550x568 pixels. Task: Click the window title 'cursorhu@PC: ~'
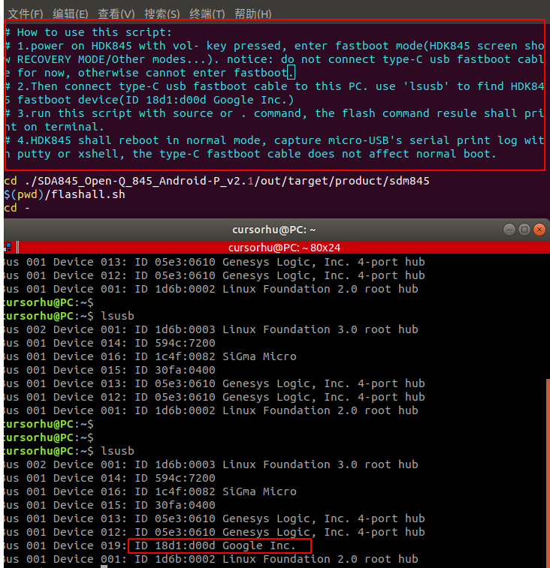point(274,230)
